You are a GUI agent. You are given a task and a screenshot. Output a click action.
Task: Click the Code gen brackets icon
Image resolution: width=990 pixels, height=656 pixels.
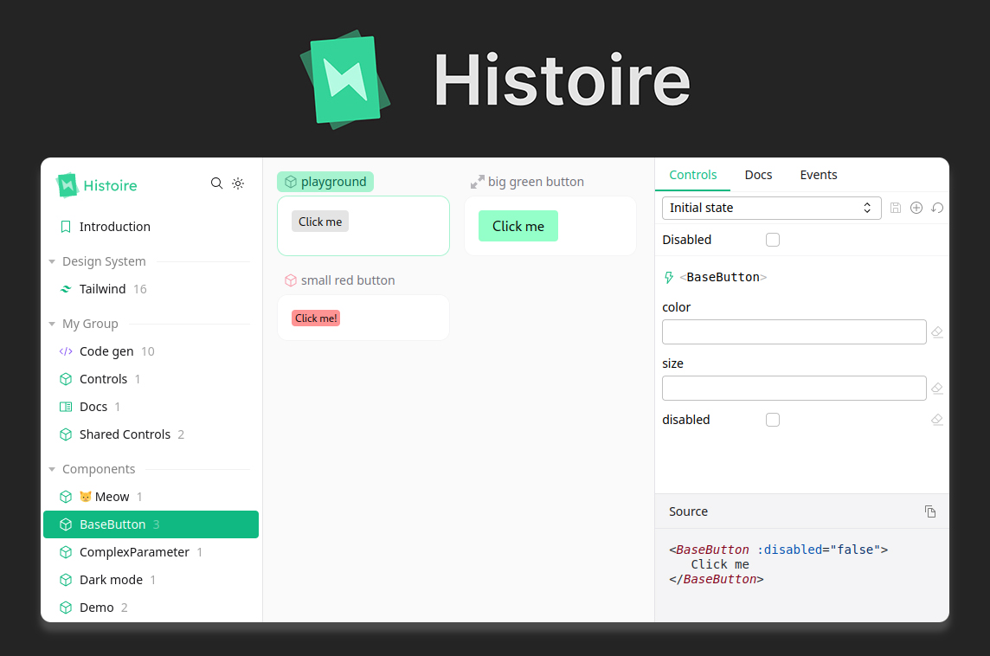[x=66, y=351]
